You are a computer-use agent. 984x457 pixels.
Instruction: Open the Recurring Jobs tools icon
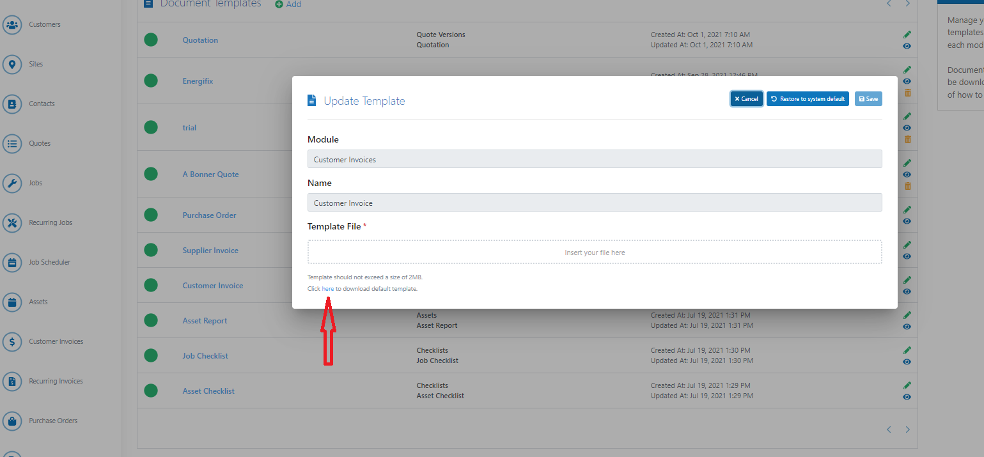12,223
